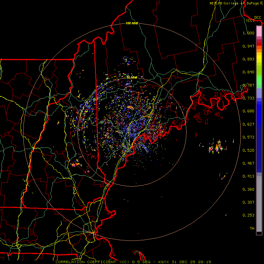Screen dimensions: 264x264
Task: Select the 1.000 color scale value
Action: 248,33
